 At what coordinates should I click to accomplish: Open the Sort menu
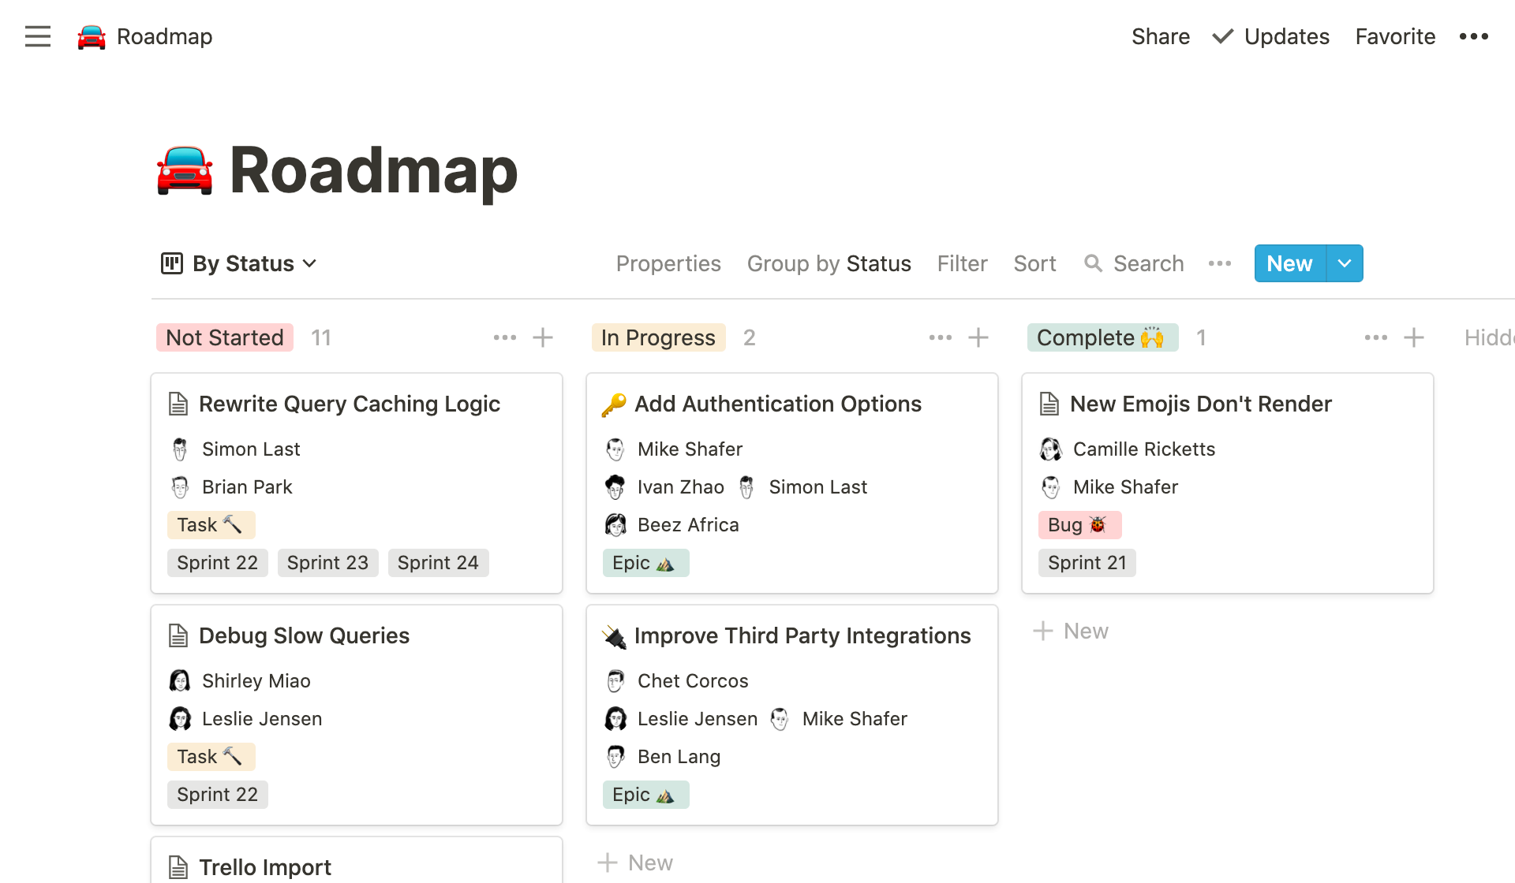pyautogui.click(x=1034, y=263)
